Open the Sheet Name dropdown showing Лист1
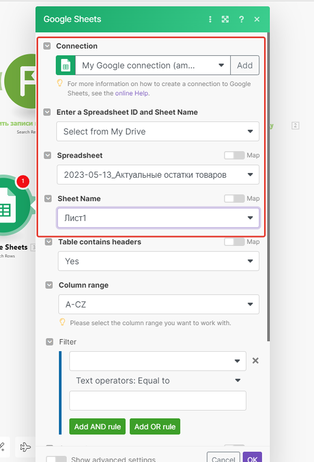This screenshot has width=314, height=462. (158, 218)
